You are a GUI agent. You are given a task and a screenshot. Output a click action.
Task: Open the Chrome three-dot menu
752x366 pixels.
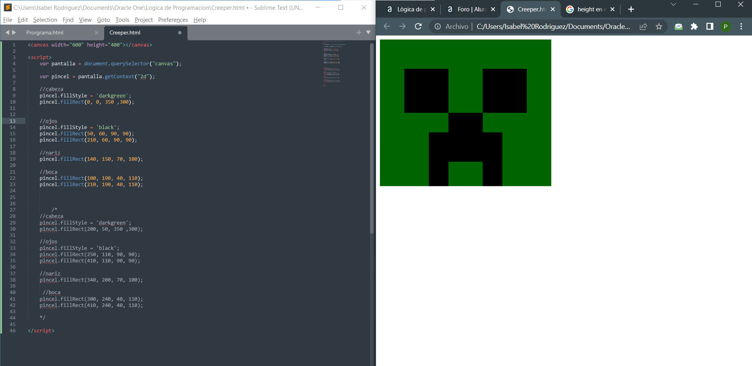(741, 27)
